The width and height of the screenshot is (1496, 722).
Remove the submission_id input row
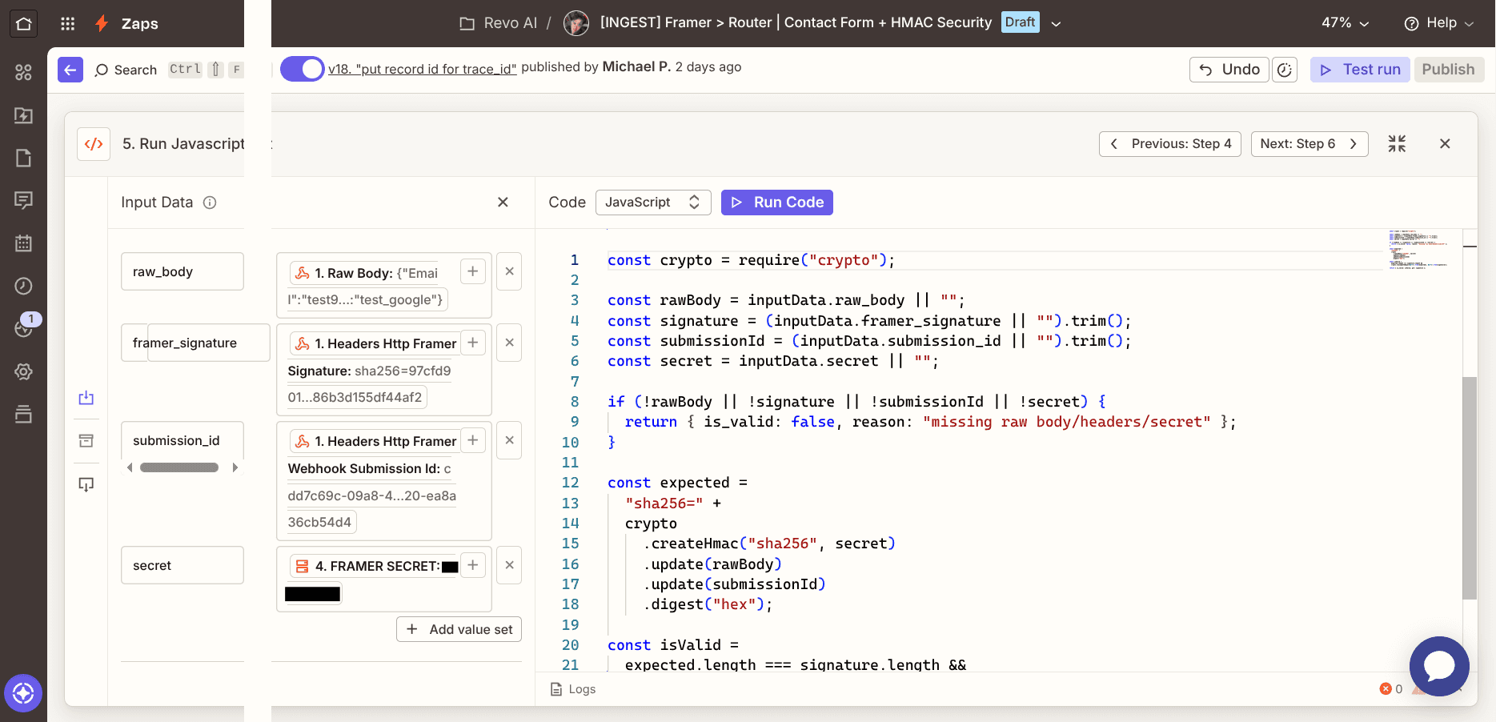pos(509,440)
